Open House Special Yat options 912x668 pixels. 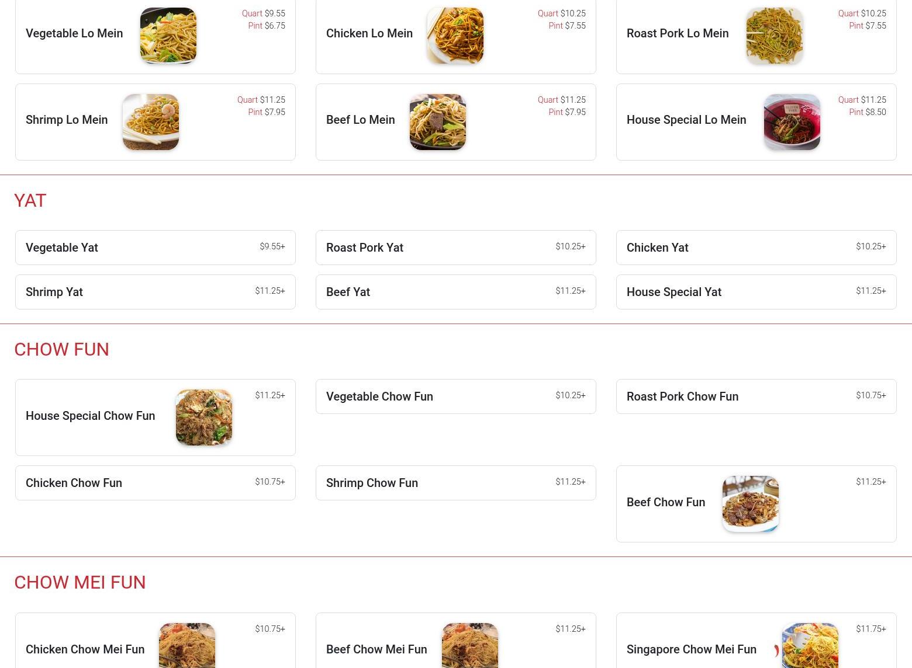pyautogui.click(x=756, y=292)
